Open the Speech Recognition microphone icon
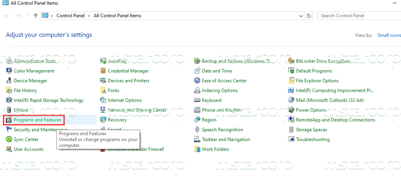Screen dimensions: 401x177 197,130
